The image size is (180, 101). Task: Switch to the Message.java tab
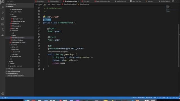point(54,1)
